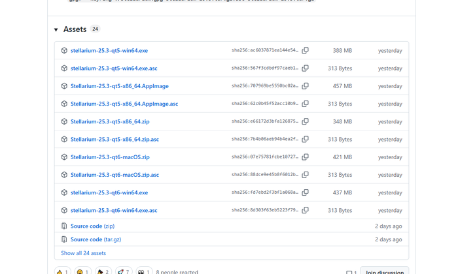This screenshot has width=458, height=274.
Task: Click zip file icon beside Source code (zip)
Action: tap(64, 226)
